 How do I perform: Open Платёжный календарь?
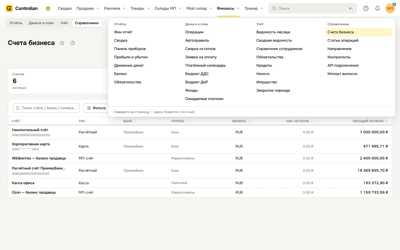[x=205, y=65]
